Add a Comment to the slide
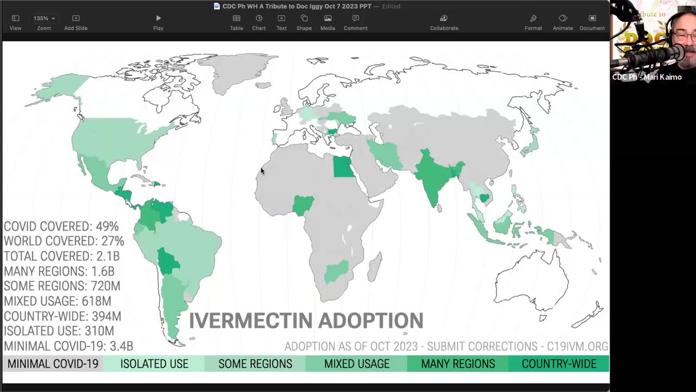Image resolution: width=696 pixels, height=392 pixels. point(356,22)
